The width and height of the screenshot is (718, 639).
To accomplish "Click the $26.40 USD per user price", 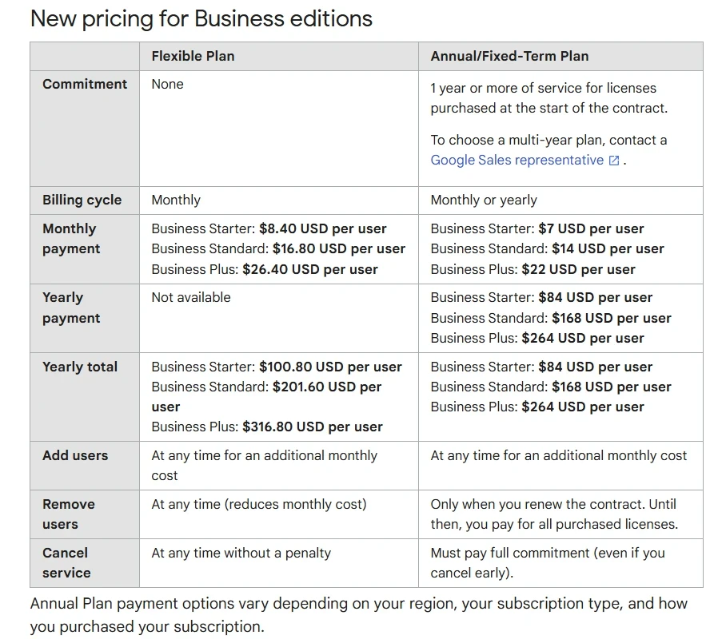I will (309, 269).
